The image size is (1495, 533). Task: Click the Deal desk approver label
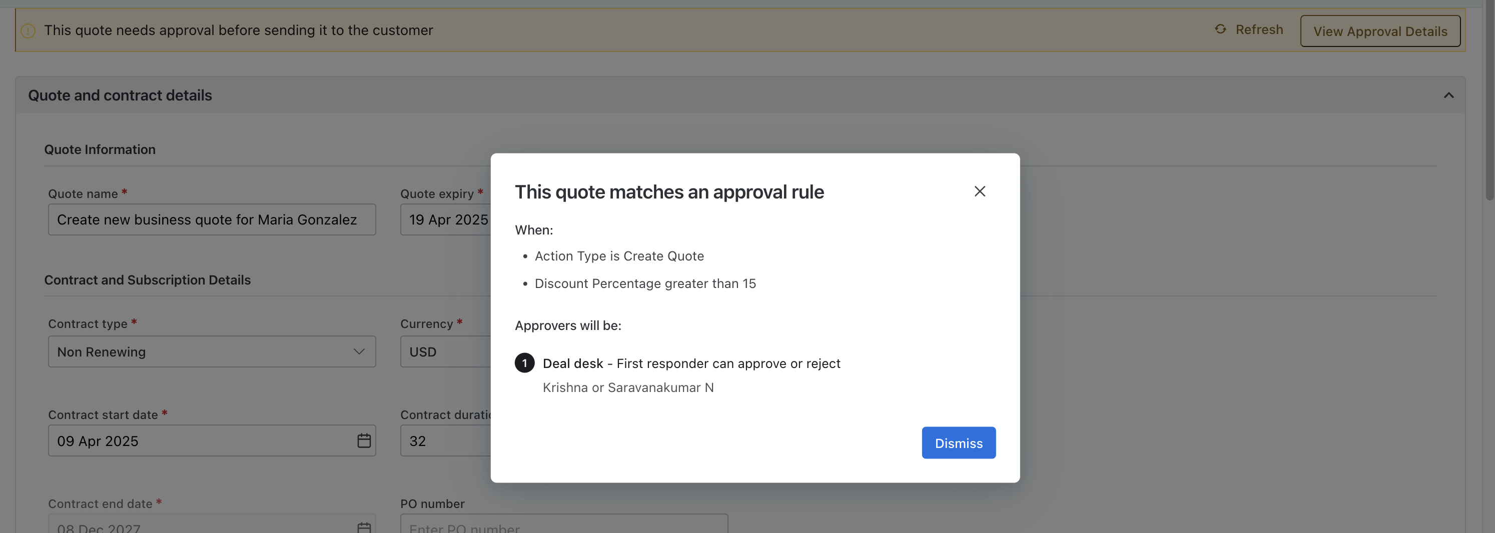point(572,363)
